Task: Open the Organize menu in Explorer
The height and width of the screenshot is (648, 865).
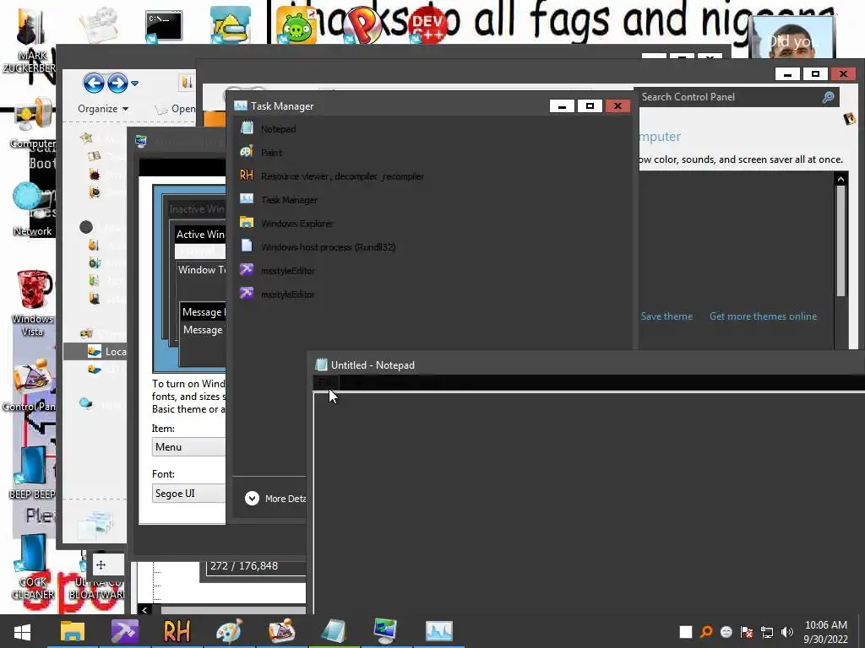Action: (x=103, y=109)
